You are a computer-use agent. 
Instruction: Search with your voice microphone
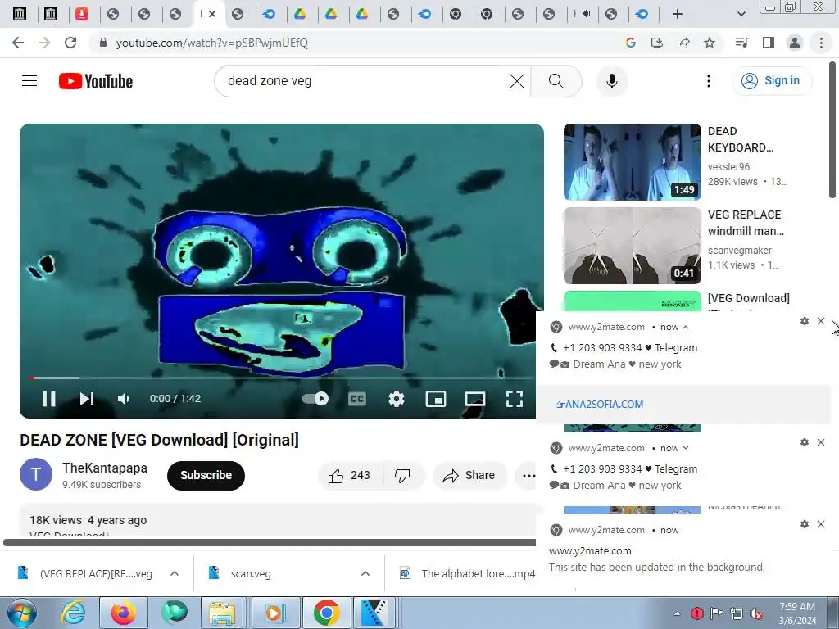click(x=611, y=81)
